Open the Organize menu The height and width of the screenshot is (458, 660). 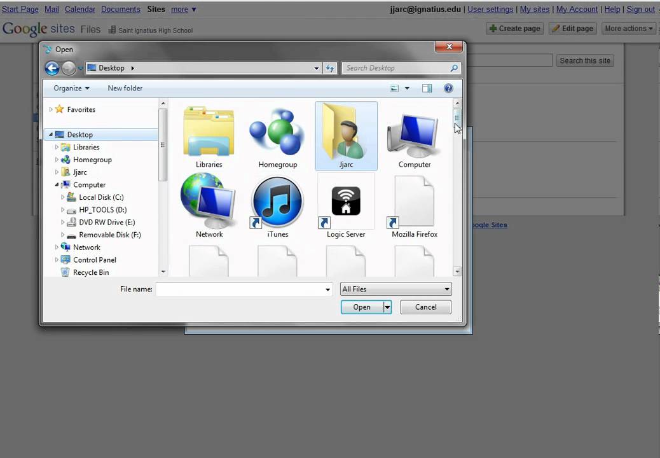pyautogui.click(x=71, y=88)
